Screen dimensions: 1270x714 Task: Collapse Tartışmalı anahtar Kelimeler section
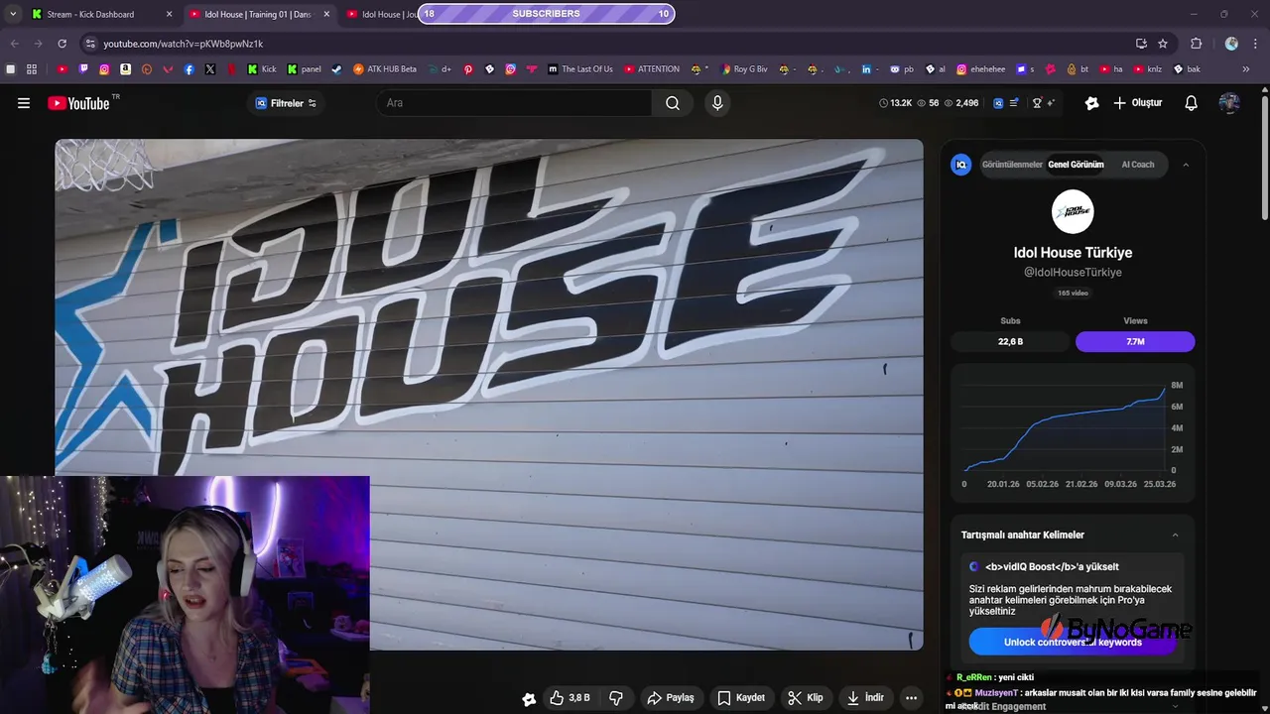coord(1175,535)
